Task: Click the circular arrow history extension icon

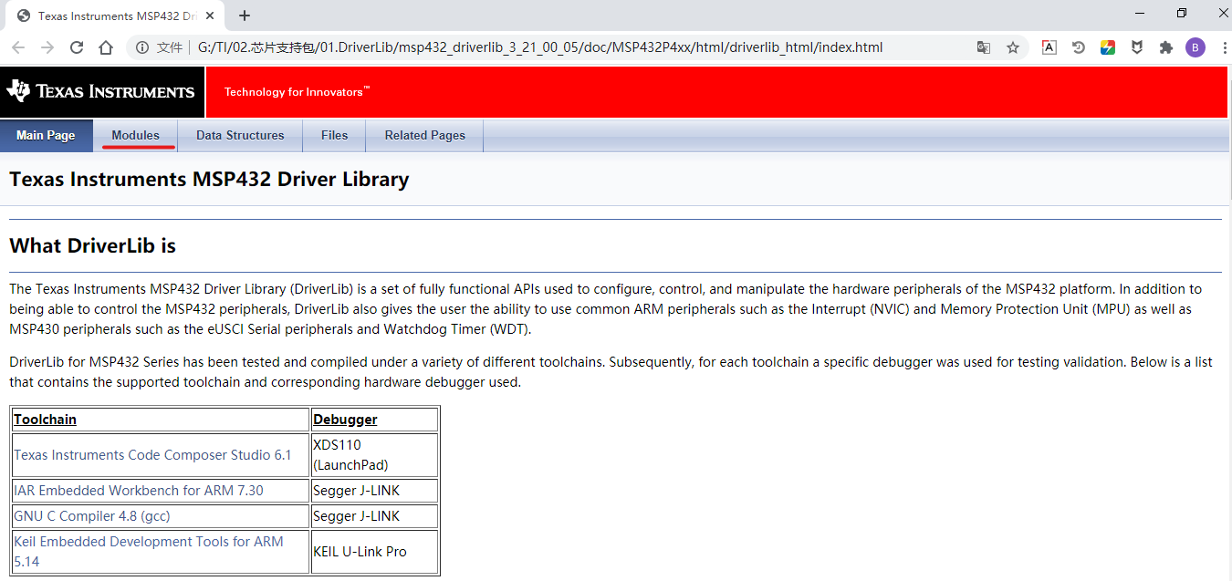Action: point(1079,47)
